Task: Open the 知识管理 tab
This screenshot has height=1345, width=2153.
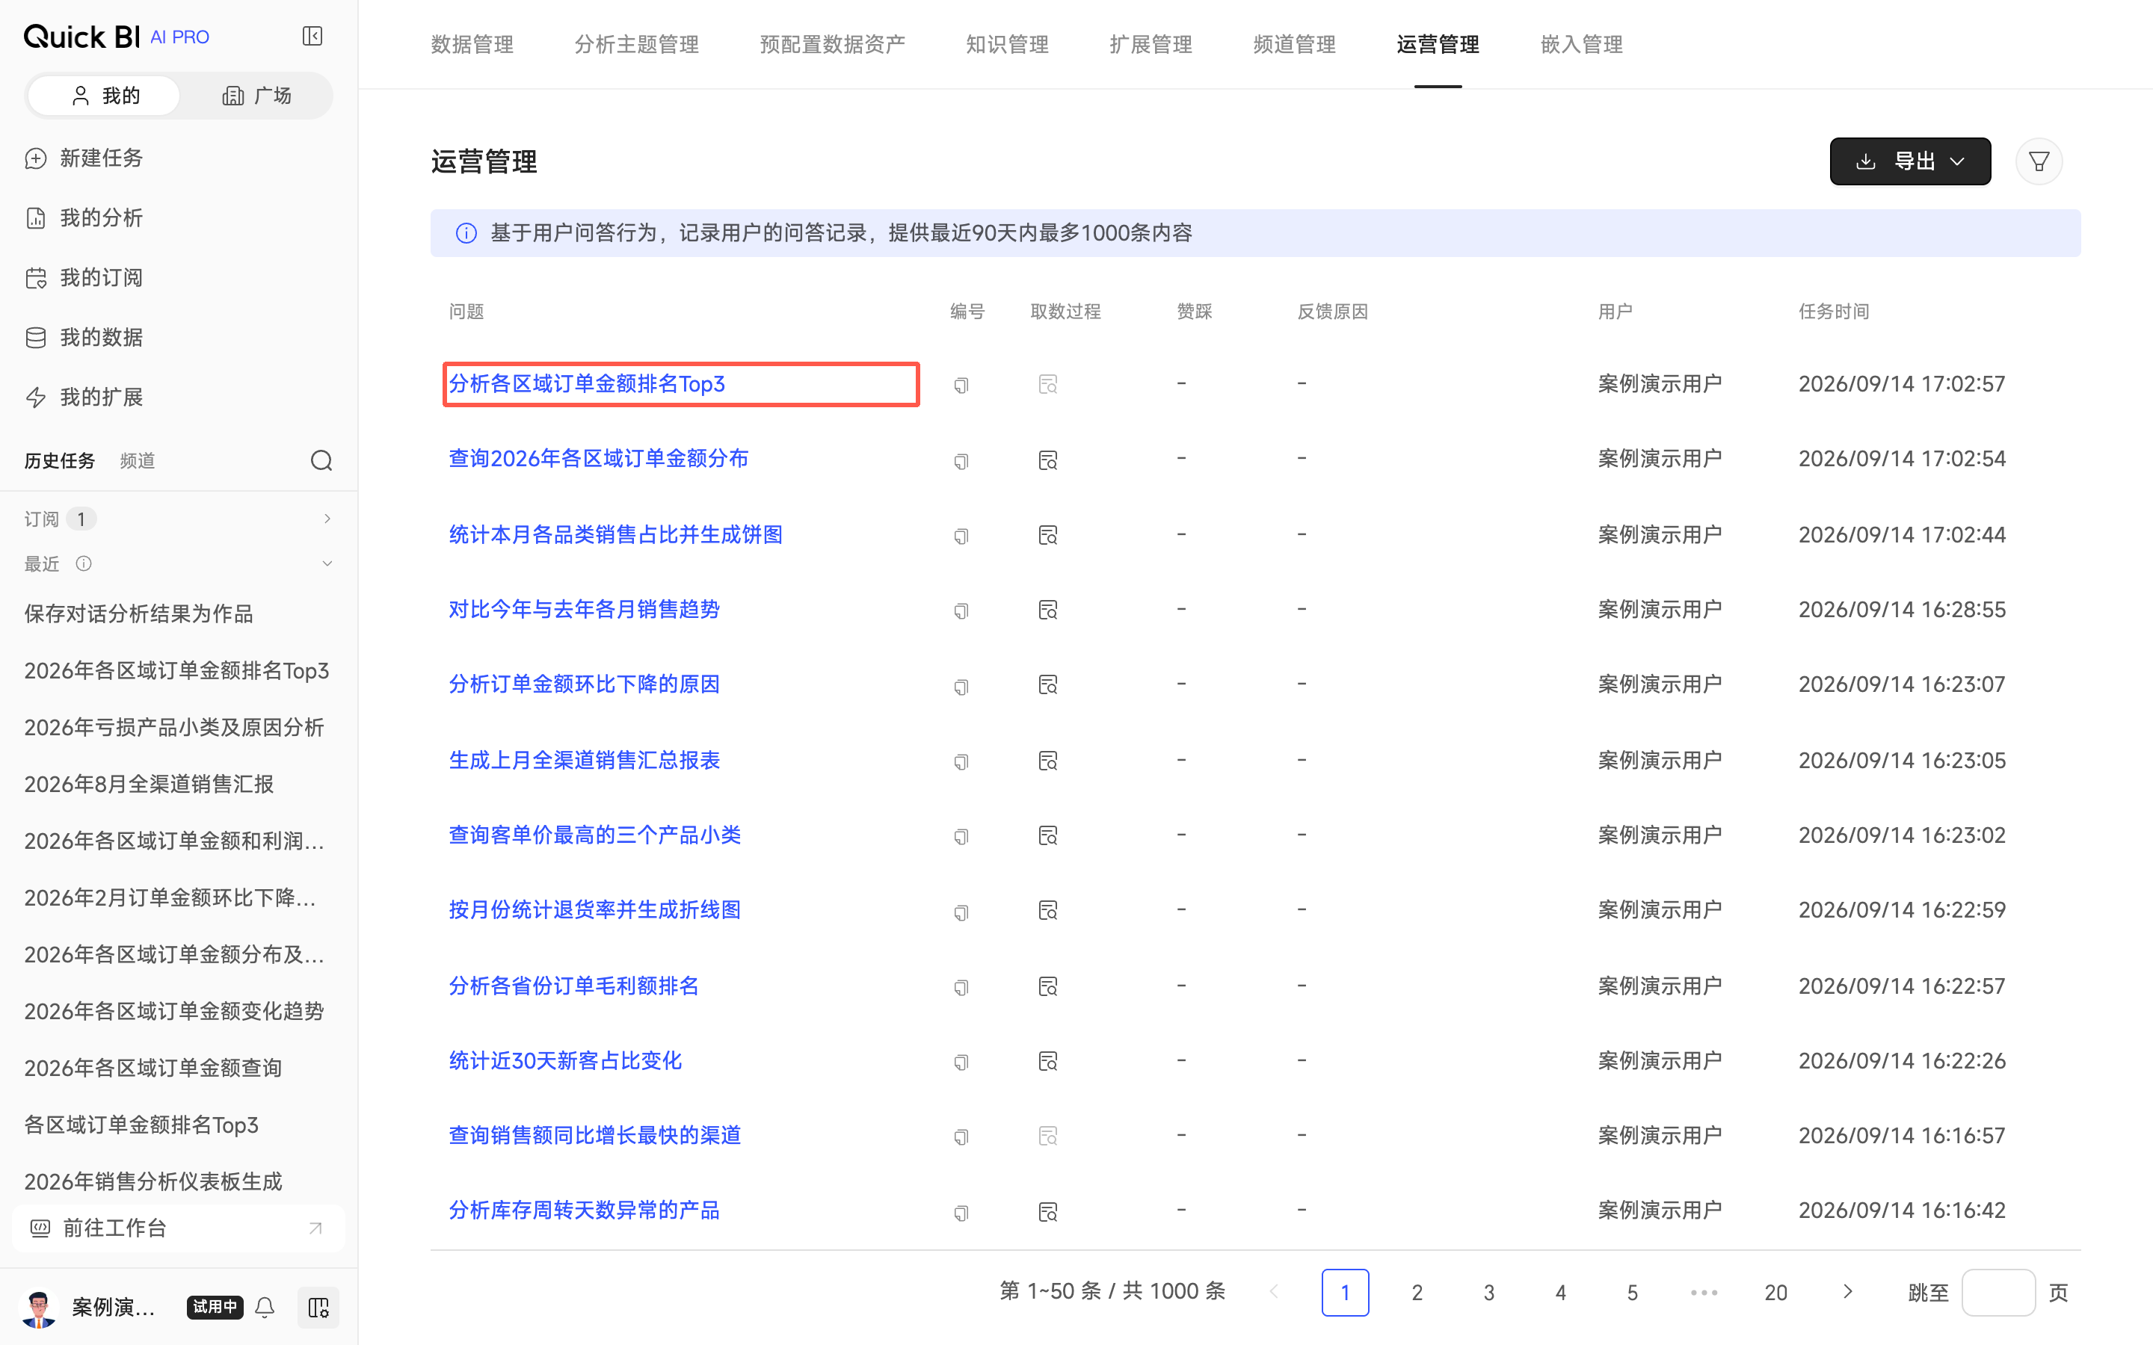Action: pos(1007,45)
